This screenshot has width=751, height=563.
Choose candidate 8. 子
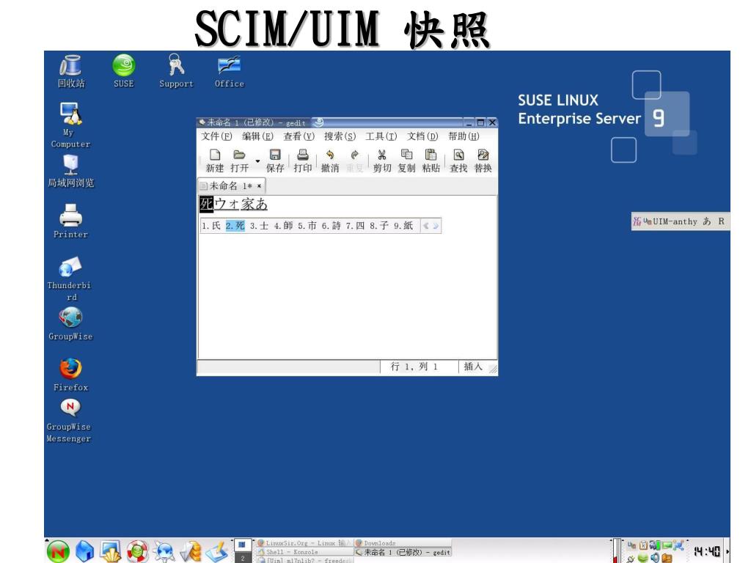379,226
